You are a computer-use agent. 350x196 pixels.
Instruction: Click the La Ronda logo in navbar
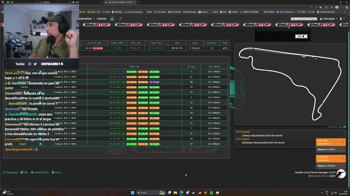pyautogui.click(x=112, y=19)
